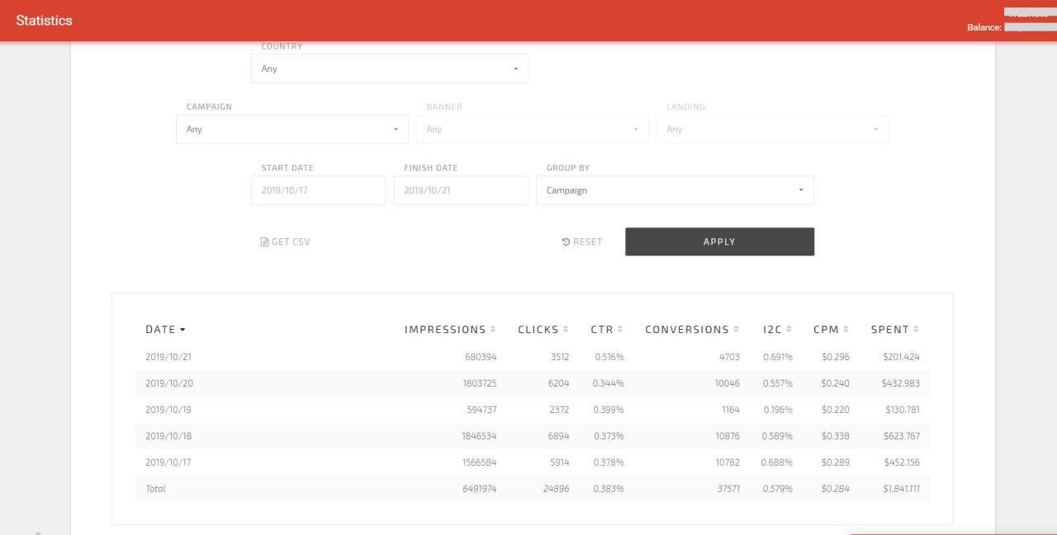Sort table by Impressions column
1057x535 pixels.
coord(450,329)
